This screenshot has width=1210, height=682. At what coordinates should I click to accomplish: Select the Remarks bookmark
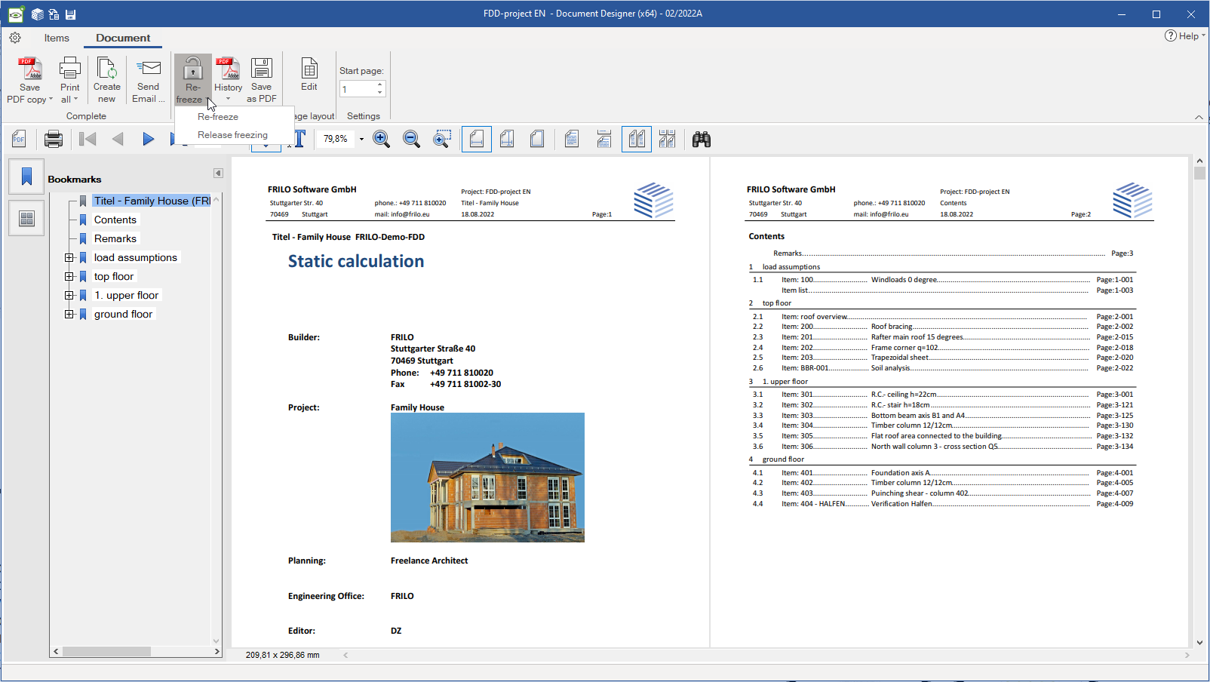115,238
